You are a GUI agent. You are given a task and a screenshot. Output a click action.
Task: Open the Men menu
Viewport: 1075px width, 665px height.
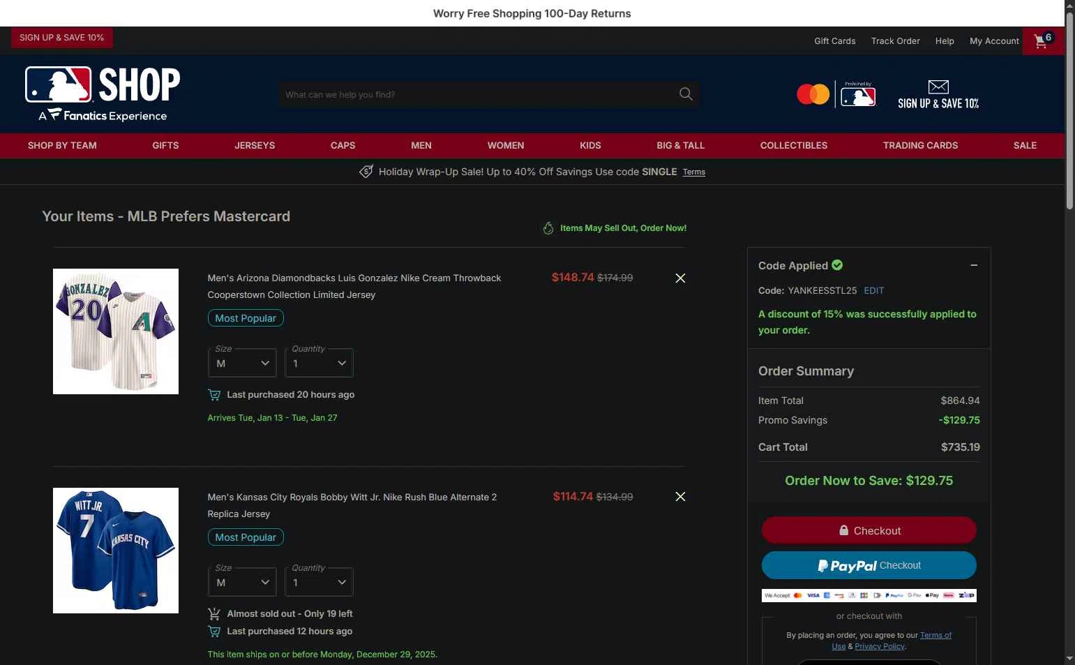click(x=421, y=145)
